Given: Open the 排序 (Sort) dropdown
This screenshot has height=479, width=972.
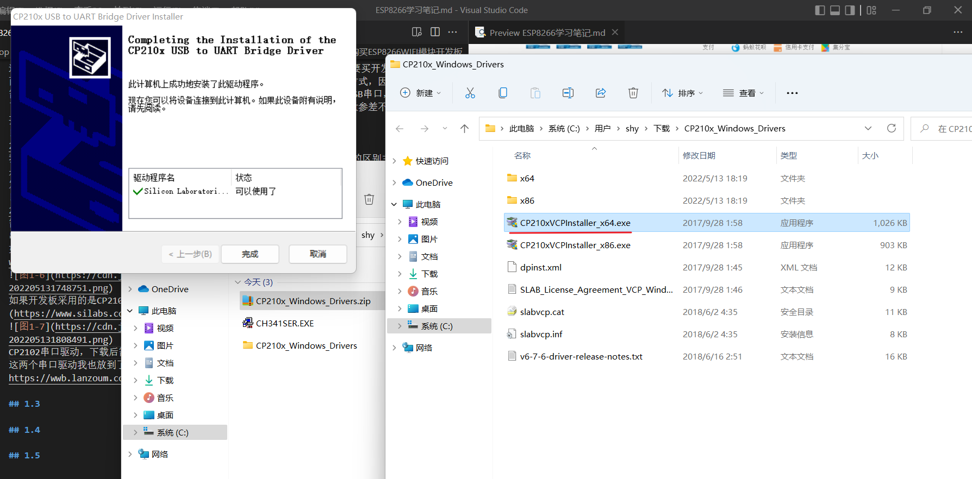Looking at the screenshot, I should point(682,93).
